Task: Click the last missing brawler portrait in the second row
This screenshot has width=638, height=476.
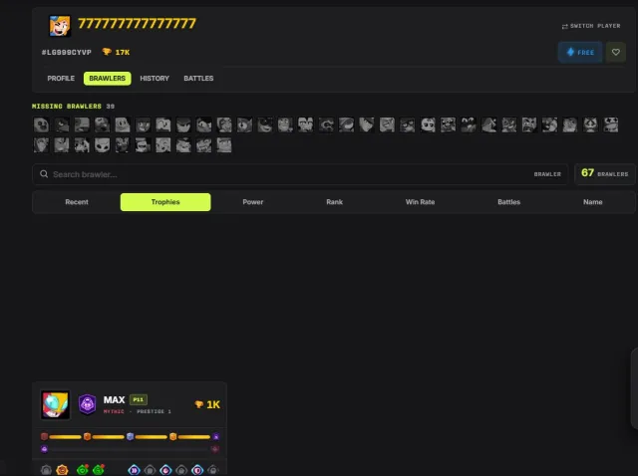Action: [224, 145]
